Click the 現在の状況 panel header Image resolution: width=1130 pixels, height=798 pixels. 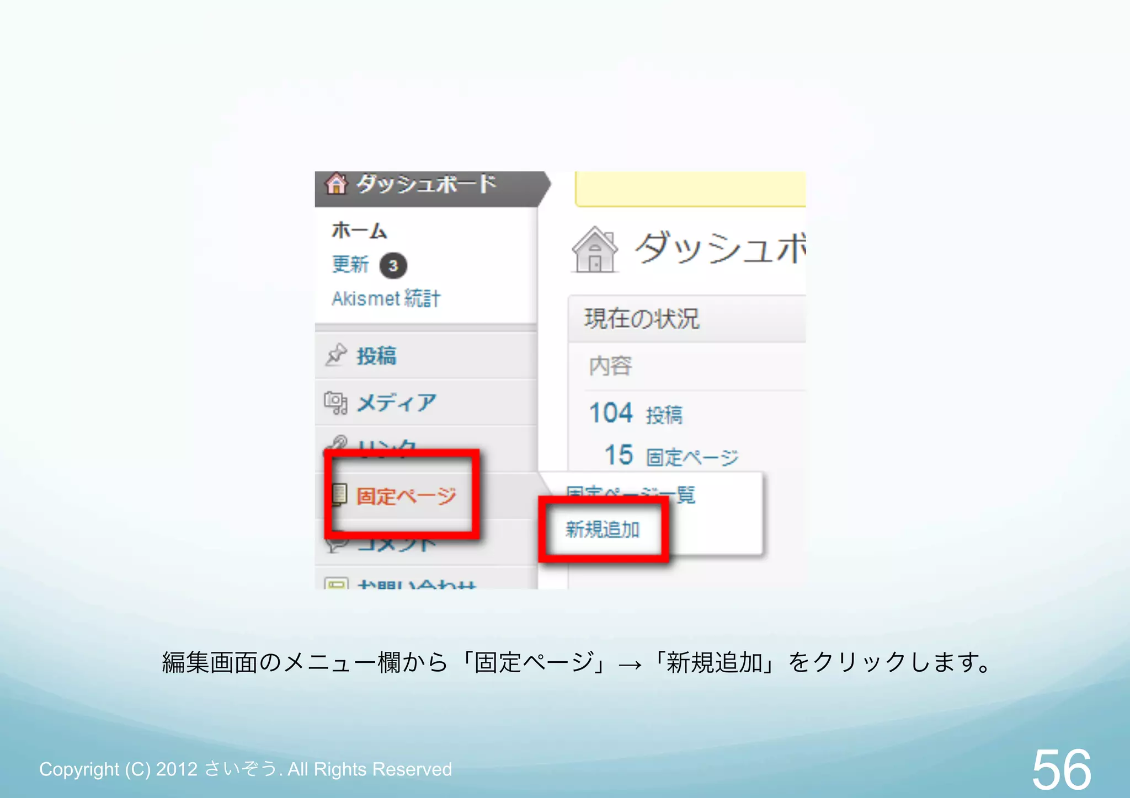coord(687,319)
